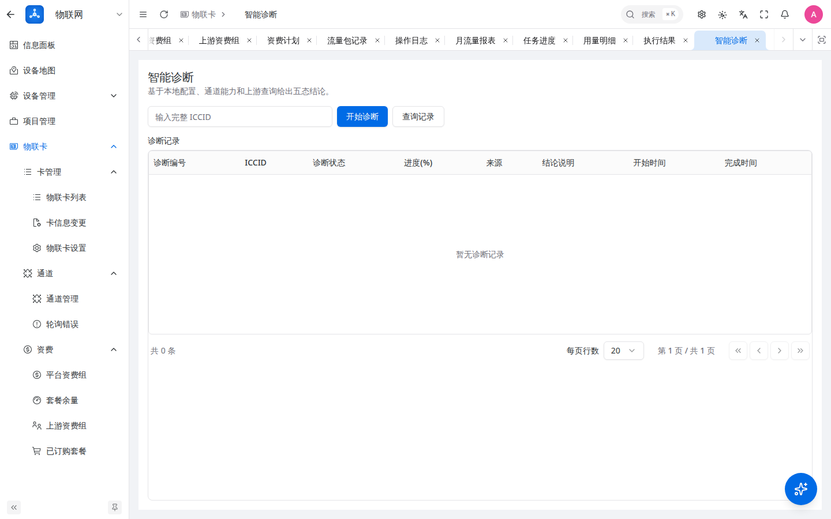This screenshot has height=519, width=831.
Task: Open 平台资费组 in the sidebar
Action: pos(64,375)
